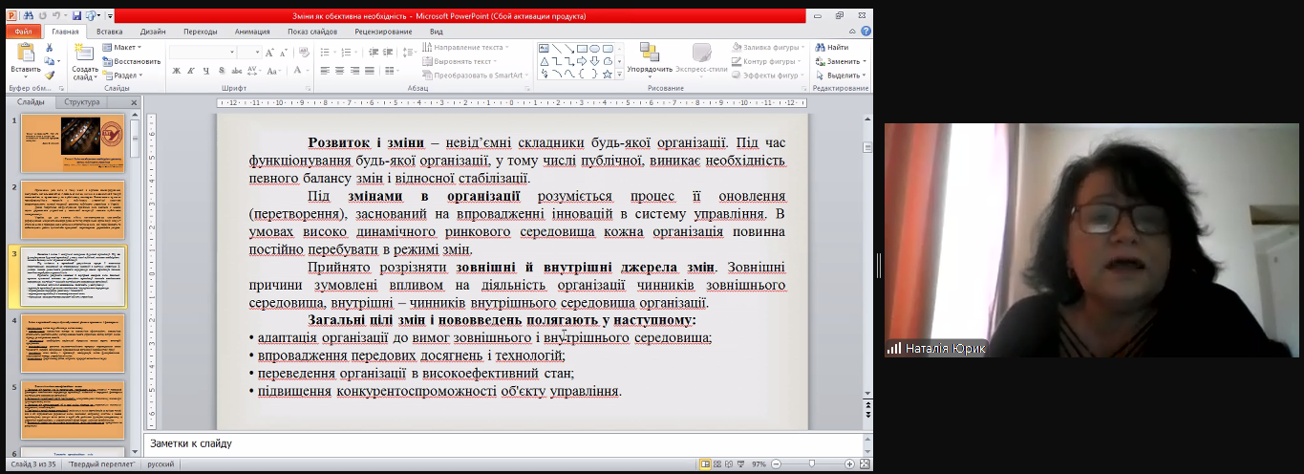Viewport: 1304px width, 474px height.
Task: Open the font name combo box
Action: pos(203,51)
